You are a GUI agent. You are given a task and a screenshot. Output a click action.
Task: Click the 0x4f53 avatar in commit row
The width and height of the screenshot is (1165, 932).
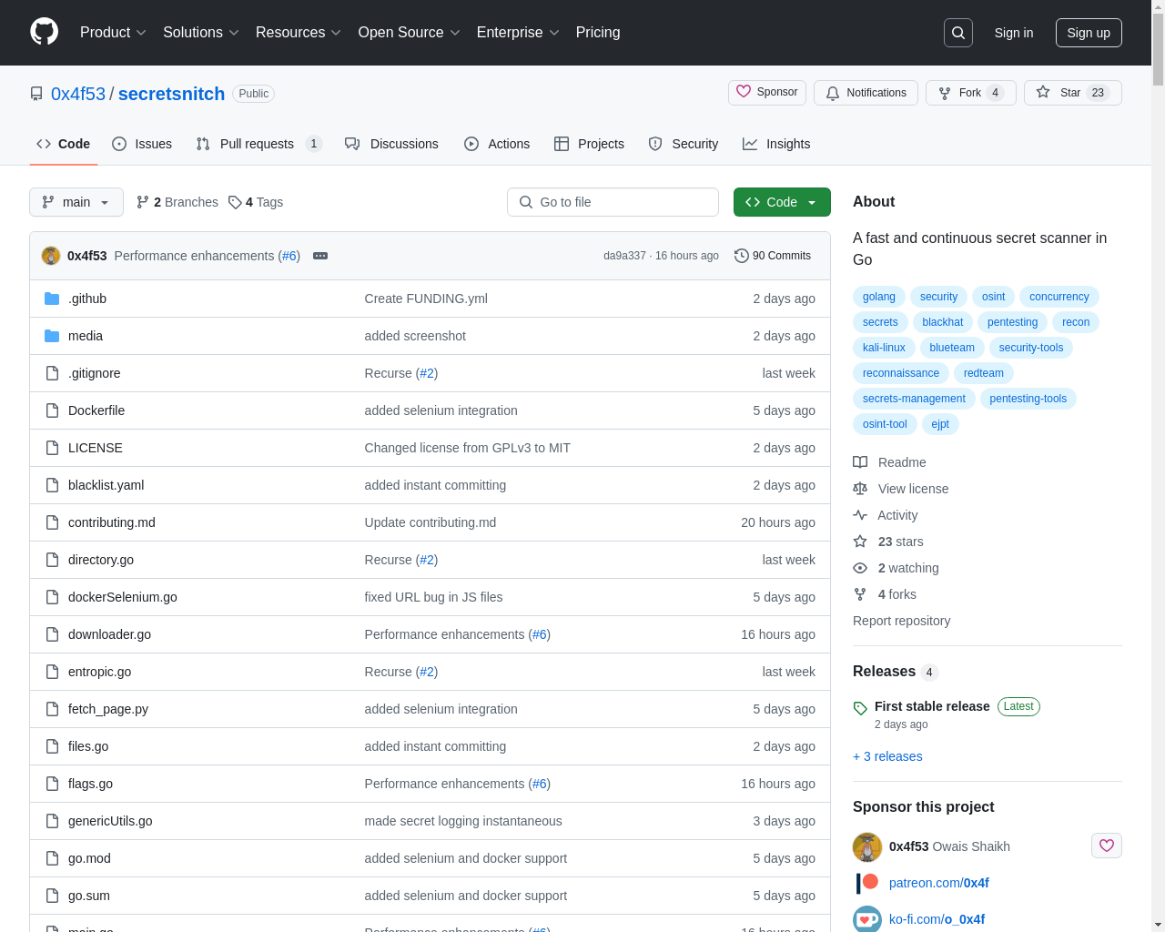(51, 256)
